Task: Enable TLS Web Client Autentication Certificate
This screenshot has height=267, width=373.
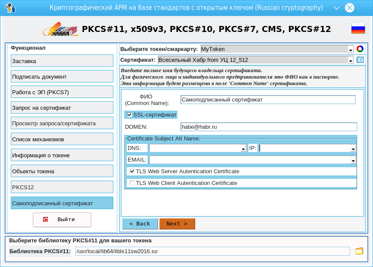Action: [x=132, y=183]
